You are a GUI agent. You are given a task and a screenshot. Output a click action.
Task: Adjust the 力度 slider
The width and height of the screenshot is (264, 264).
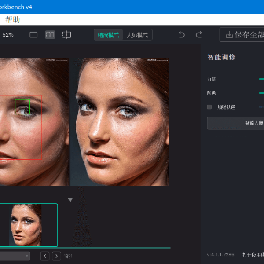tap(261, 79)
